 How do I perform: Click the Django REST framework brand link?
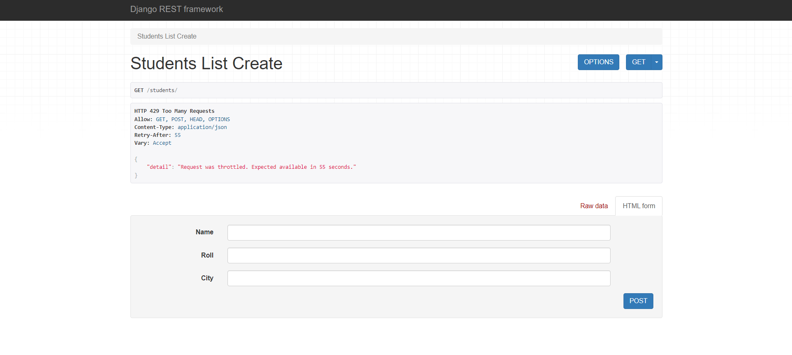tap(176, 9)
